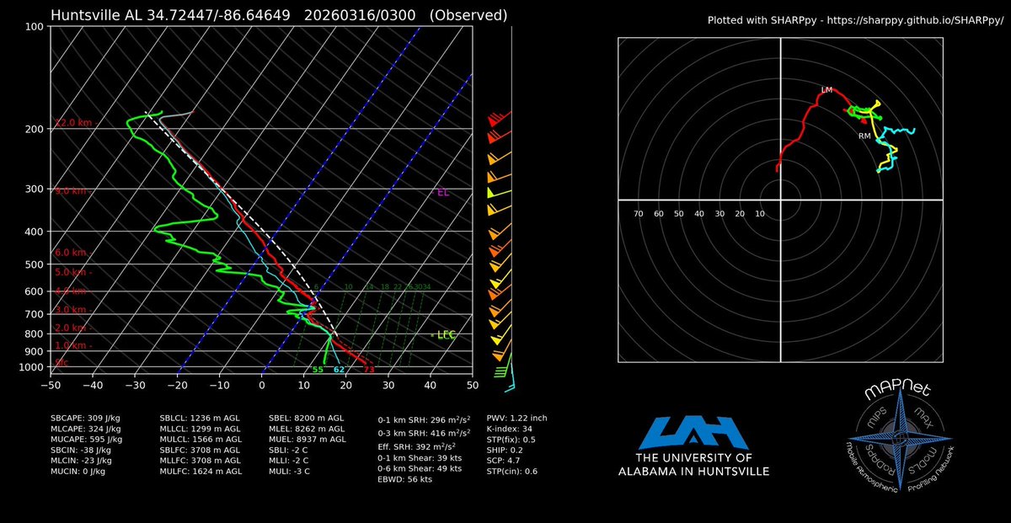The image size is (1011, 523).
Task: Select the MUCAPE: 595 J/kg value
Action: (88, 440)
